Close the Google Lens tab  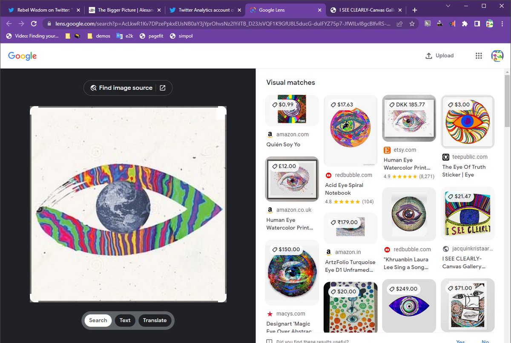(x=320, y=10)
